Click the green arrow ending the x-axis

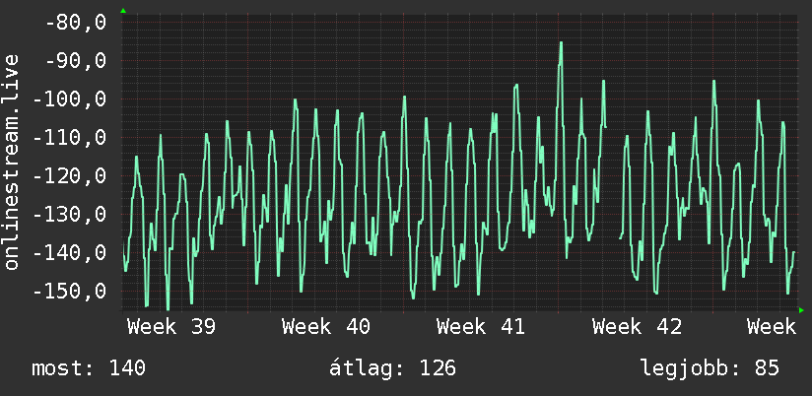801,310
